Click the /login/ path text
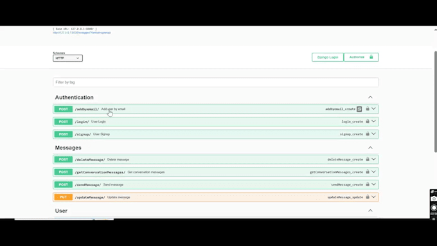 [x=82, y=122]
